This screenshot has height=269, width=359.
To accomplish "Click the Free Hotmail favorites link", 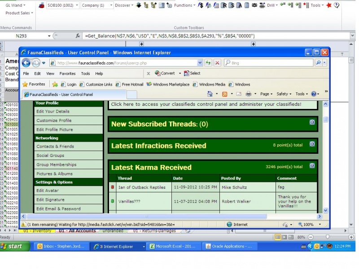I will click(130, 84).
